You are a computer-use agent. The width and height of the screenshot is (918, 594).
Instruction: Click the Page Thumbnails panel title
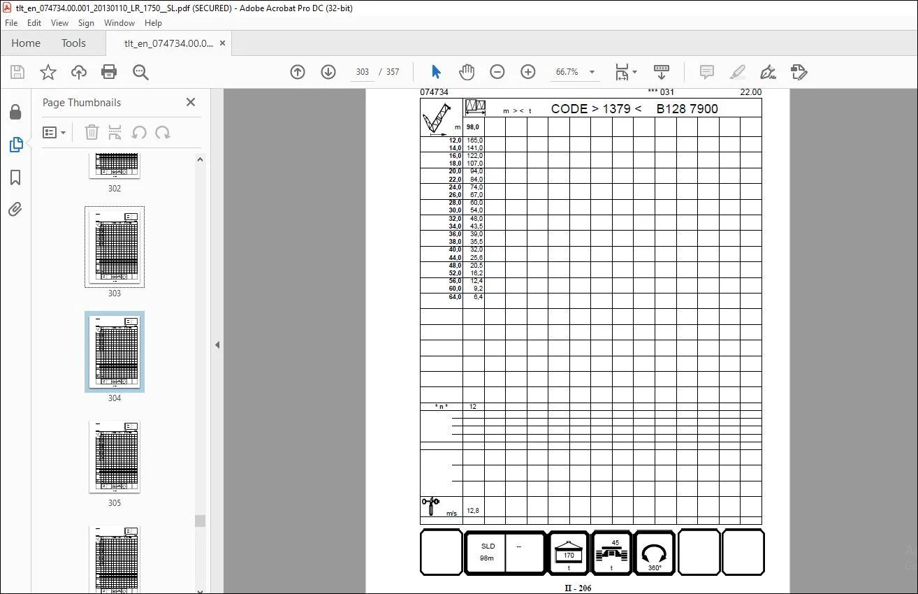pyautogui.click(x=82, y=102)
